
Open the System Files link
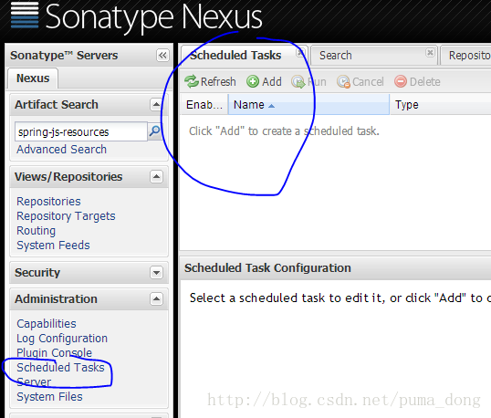49,397
